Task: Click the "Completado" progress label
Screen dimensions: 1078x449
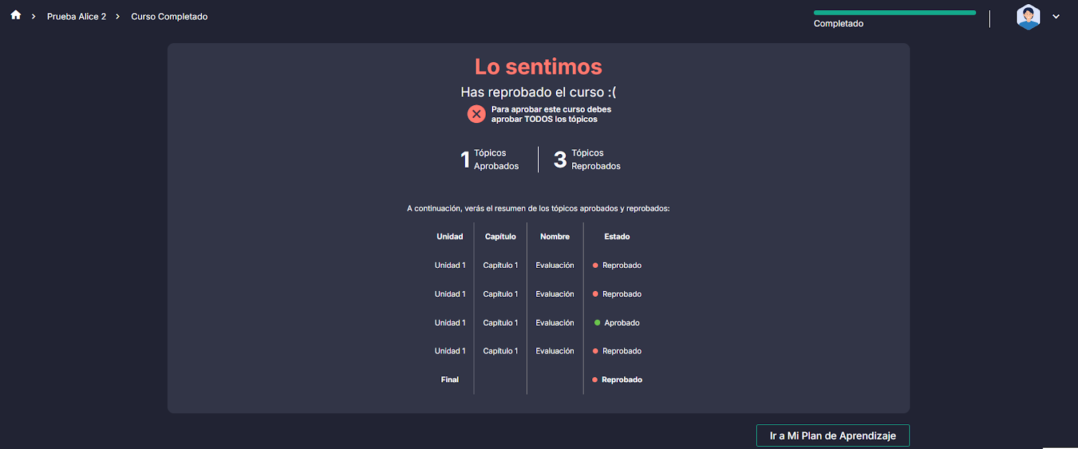Action: (x=838, y=24)
